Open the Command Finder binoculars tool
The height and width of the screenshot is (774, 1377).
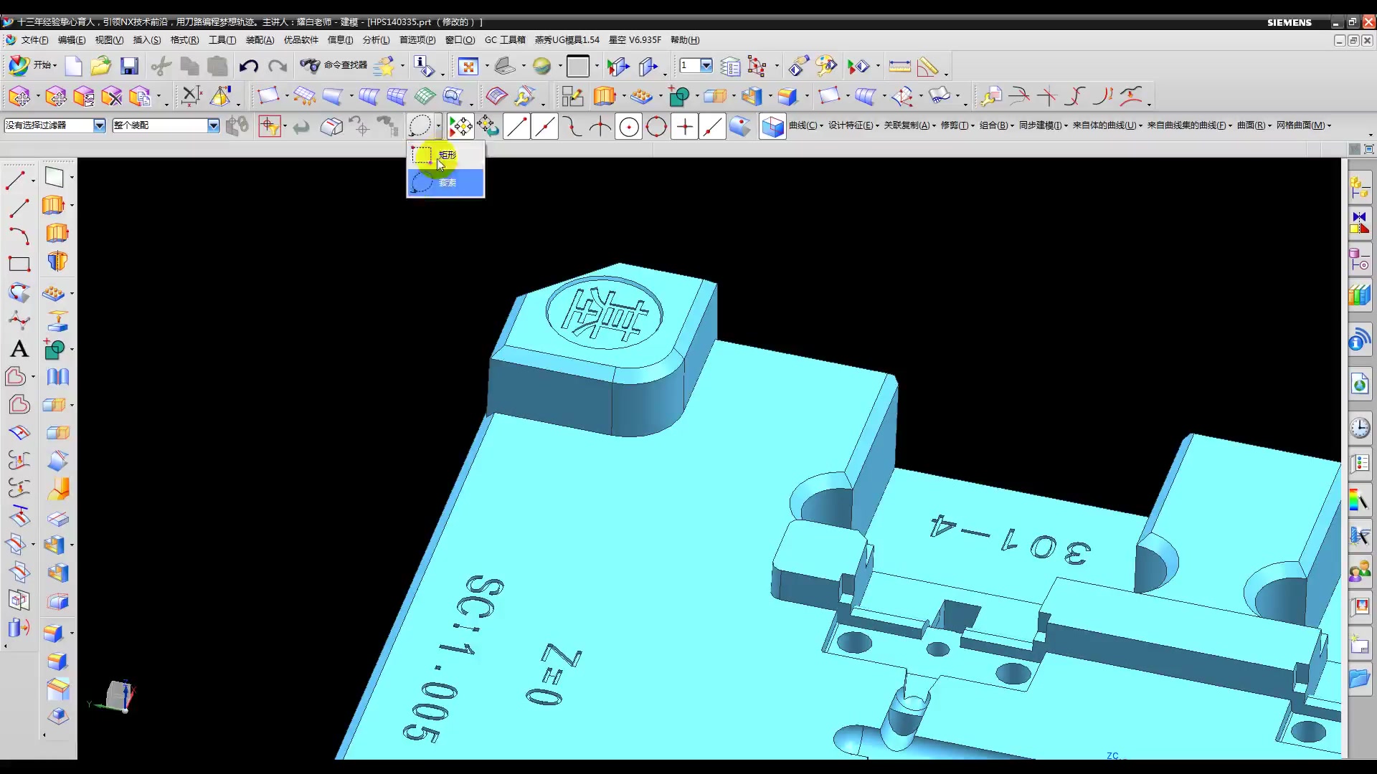310,66
